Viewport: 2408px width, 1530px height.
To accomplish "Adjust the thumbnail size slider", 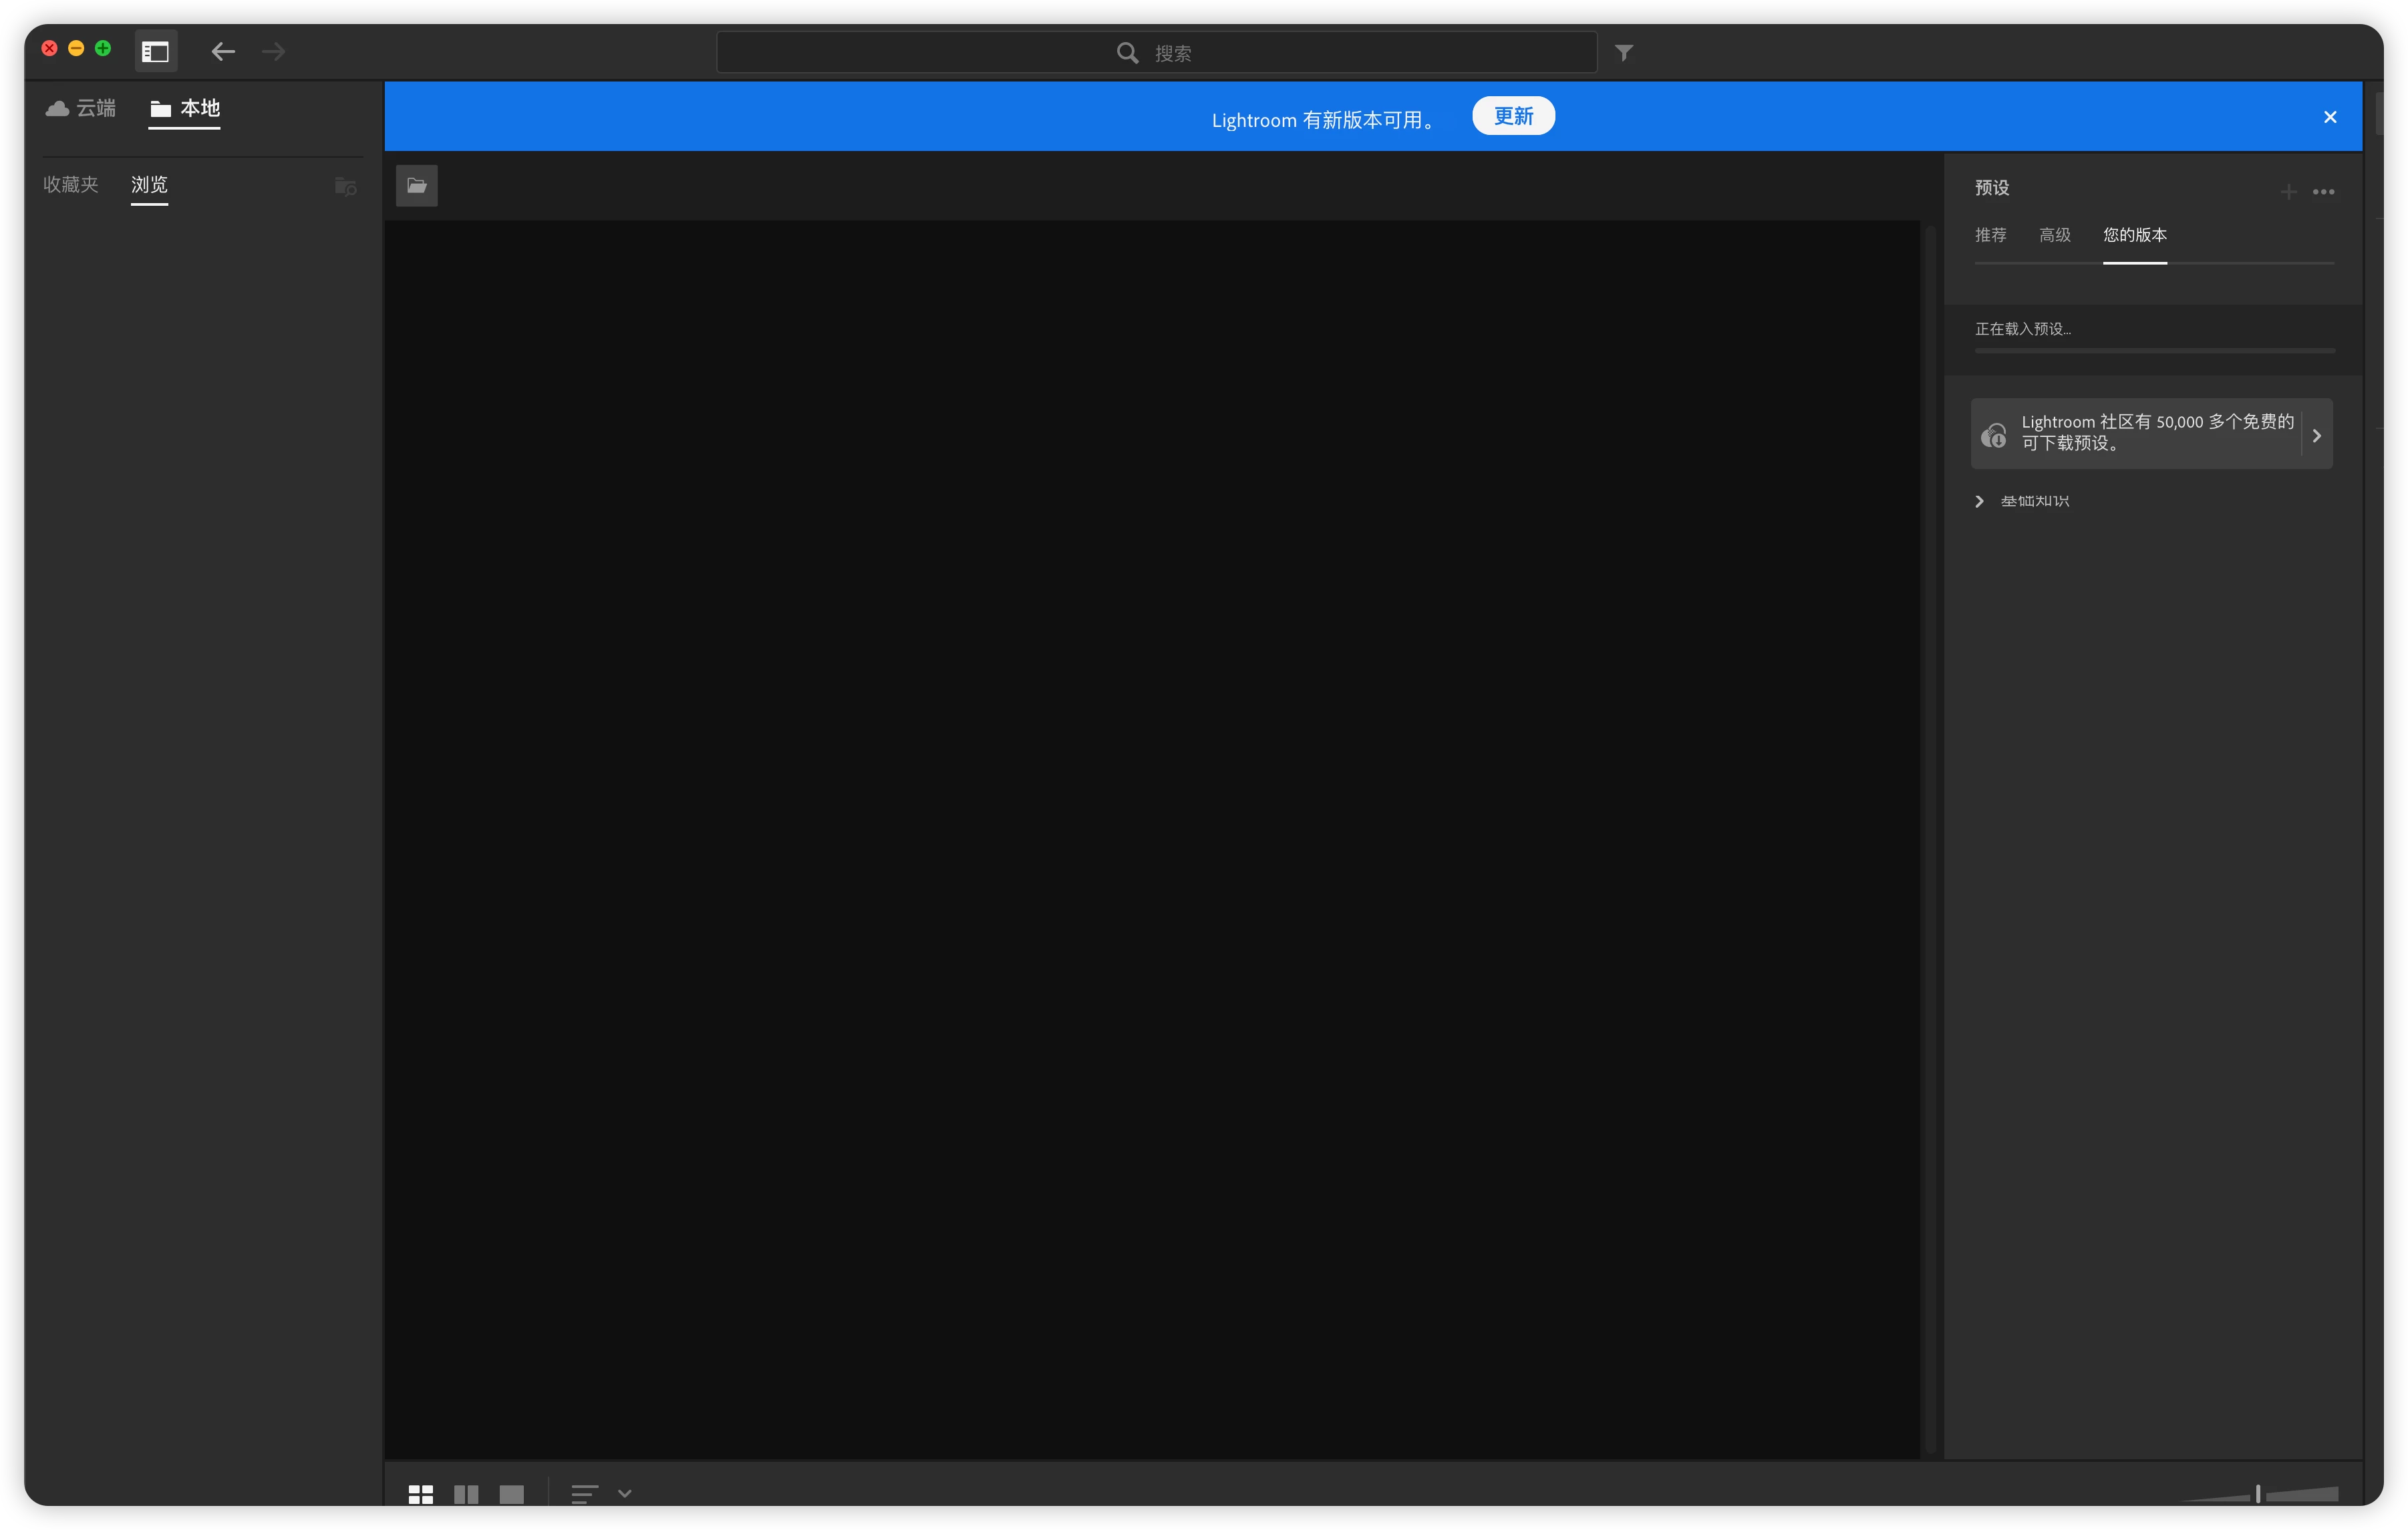I will point(2258,1493).
